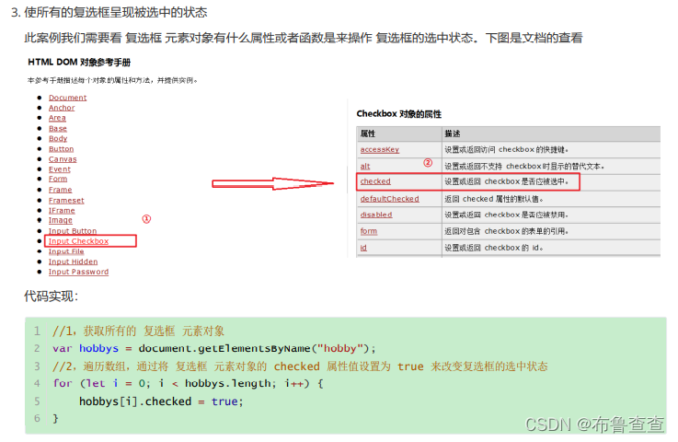Click description '返回对包含 checkbox 的表单的引用'
The width and height of the screenshot is (678, 442).
point(506,231)
